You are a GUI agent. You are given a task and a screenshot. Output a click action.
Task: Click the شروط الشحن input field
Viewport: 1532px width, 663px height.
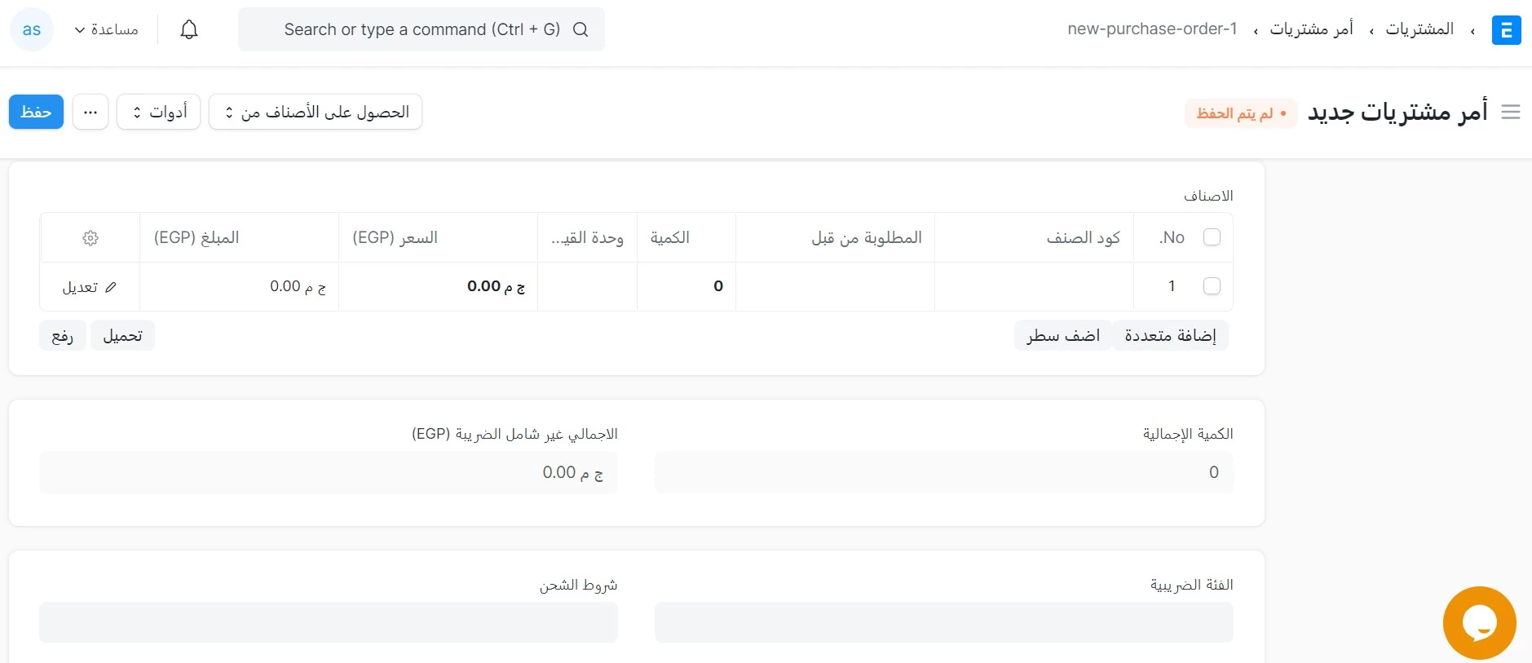pyautogui.click(x=329, y=622)
